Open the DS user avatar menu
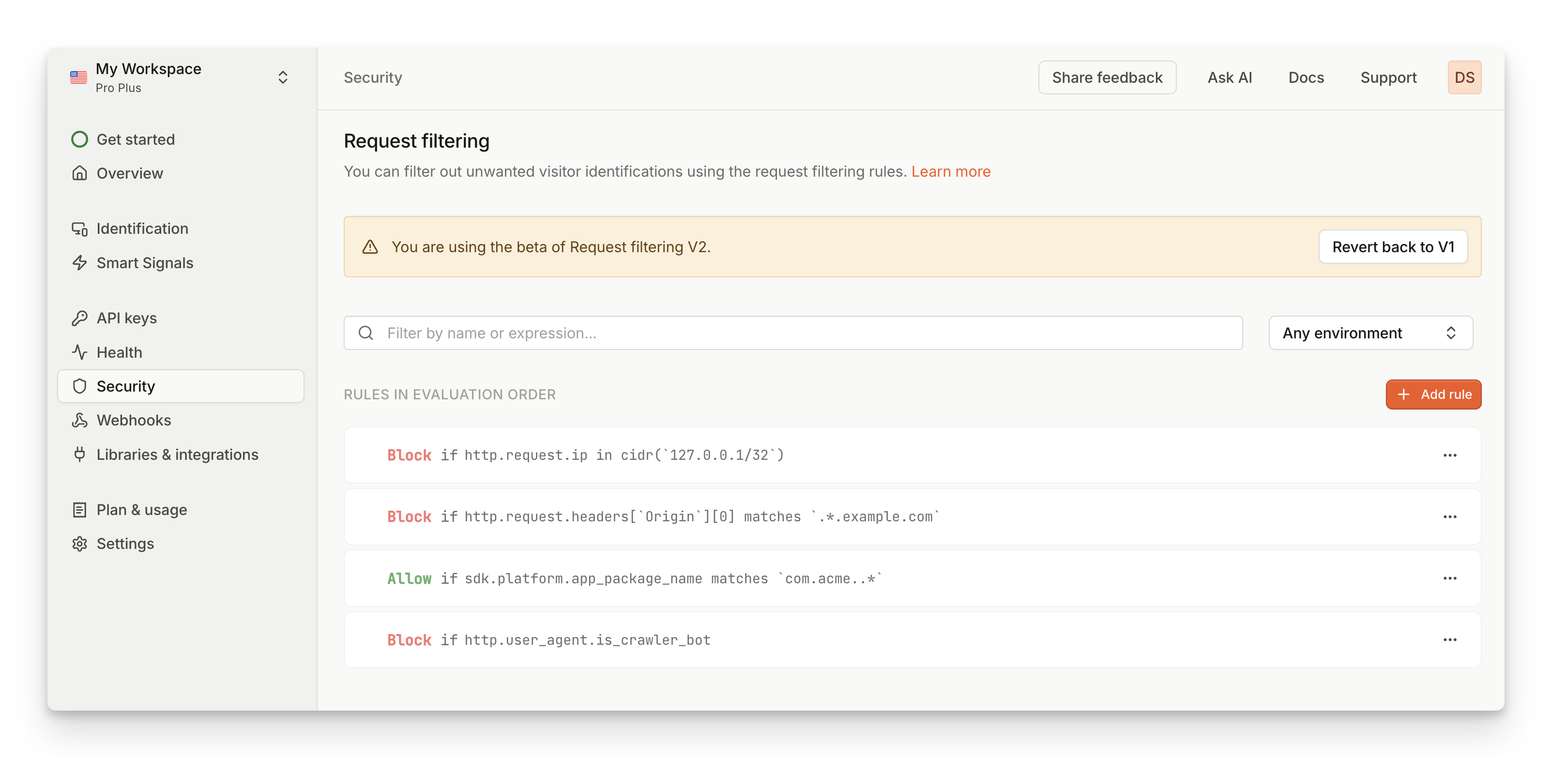This screenshot has width=1552, height=758. [1464, 78]
